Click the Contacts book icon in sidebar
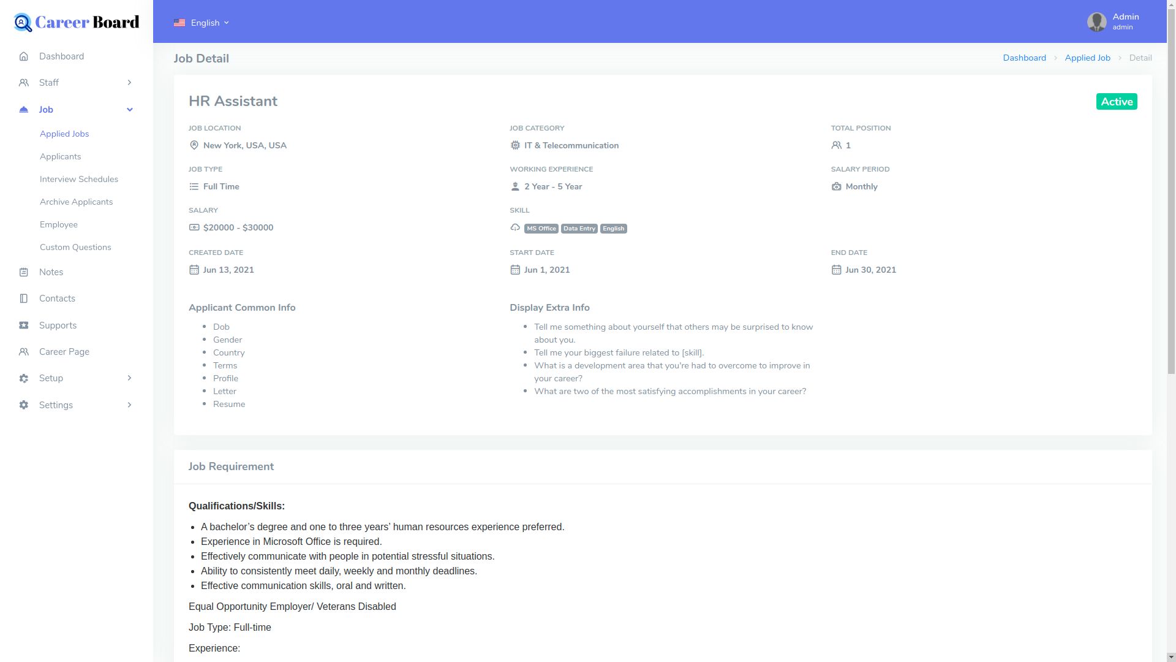The width and height of the screenshot is (1176, 662). coord(23,299)
